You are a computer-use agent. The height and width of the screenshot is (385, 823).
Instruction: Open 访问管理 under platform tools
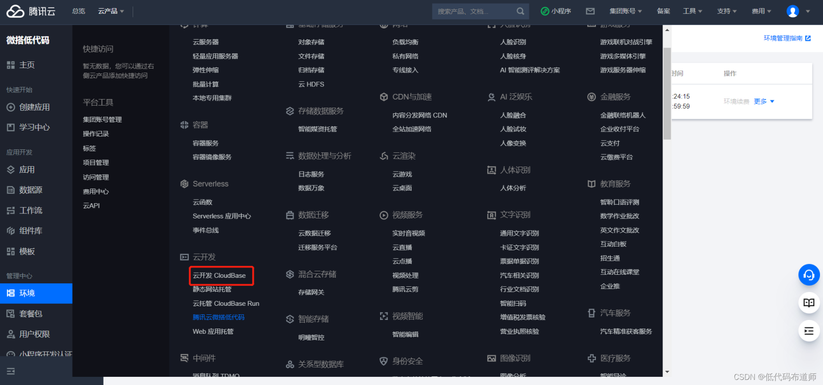pyautogui.click(x=96, y=177)
